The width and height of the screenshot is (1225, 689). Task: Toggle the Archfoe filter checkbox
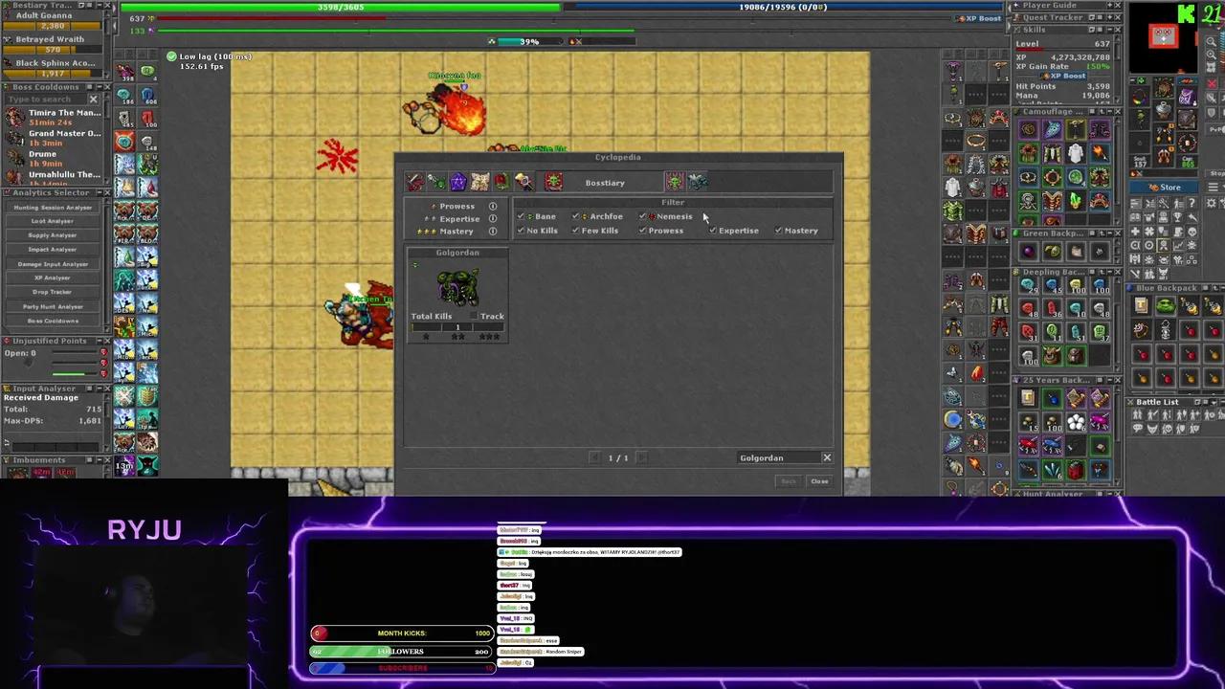pyautogui.click(x=574, y=216)
